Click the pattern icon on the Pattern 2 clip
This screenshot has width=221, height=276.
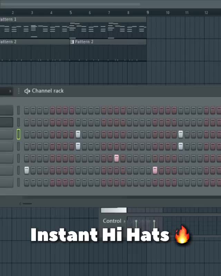[x=72, y=42]
